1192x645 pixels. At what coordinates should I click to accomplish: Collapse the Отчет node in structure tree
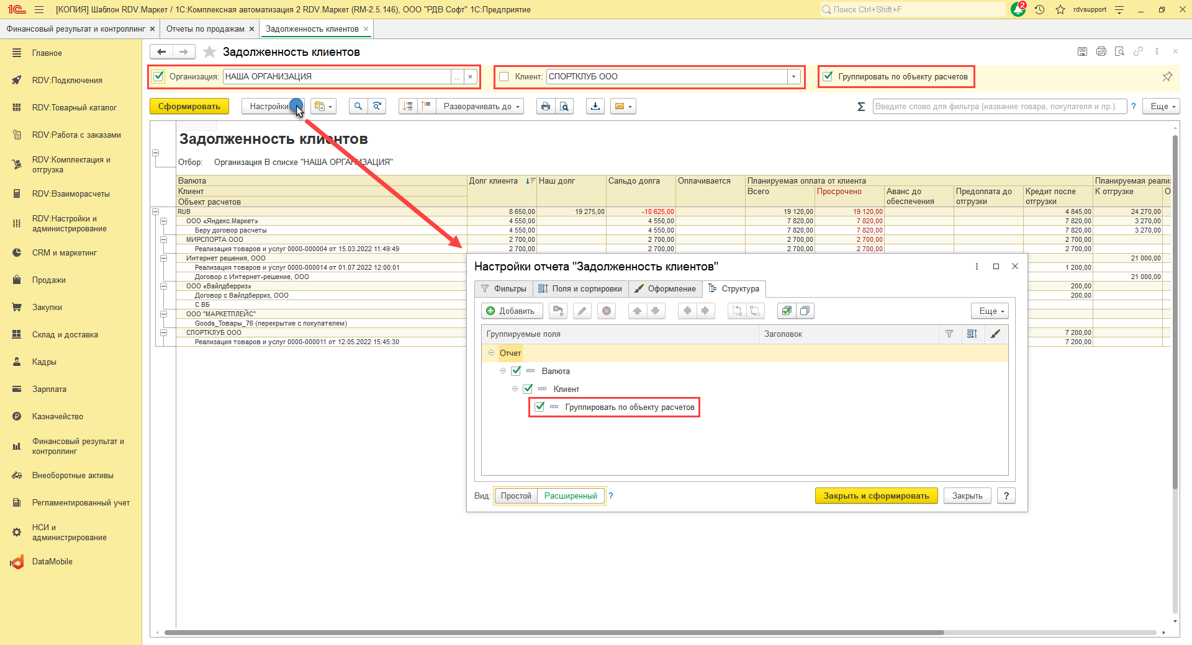(x=491, y=353)
